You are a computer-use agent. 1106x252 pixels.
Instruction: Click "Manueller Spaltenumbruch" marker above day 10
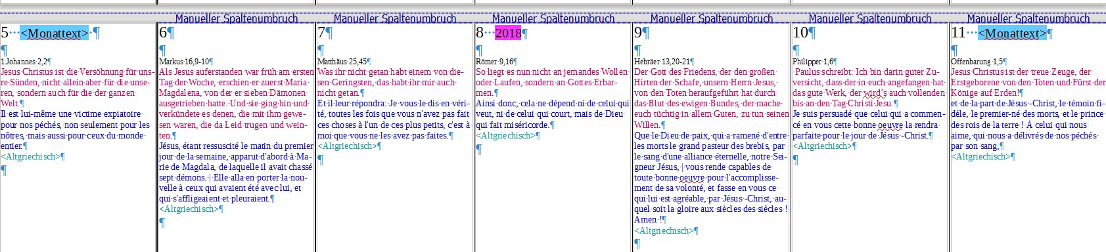[870, 18]
